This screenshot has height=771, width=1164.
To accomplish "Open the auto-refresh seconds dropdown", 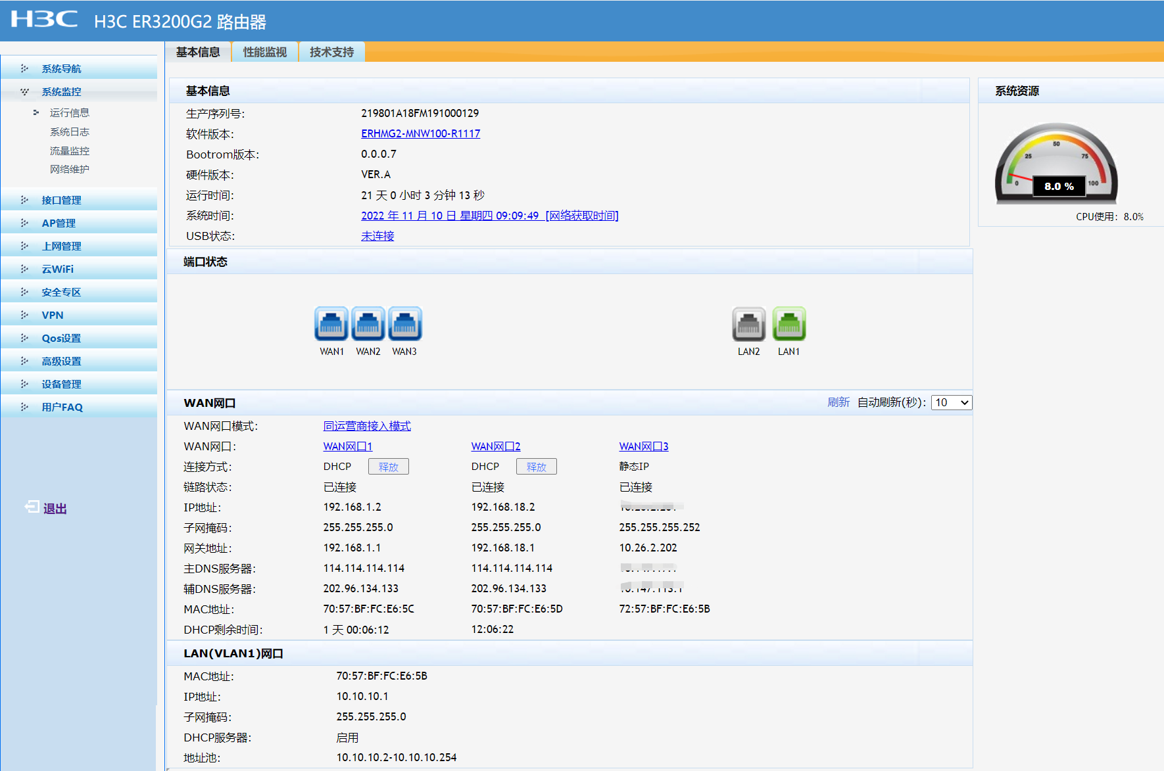I will coord(952,402).
